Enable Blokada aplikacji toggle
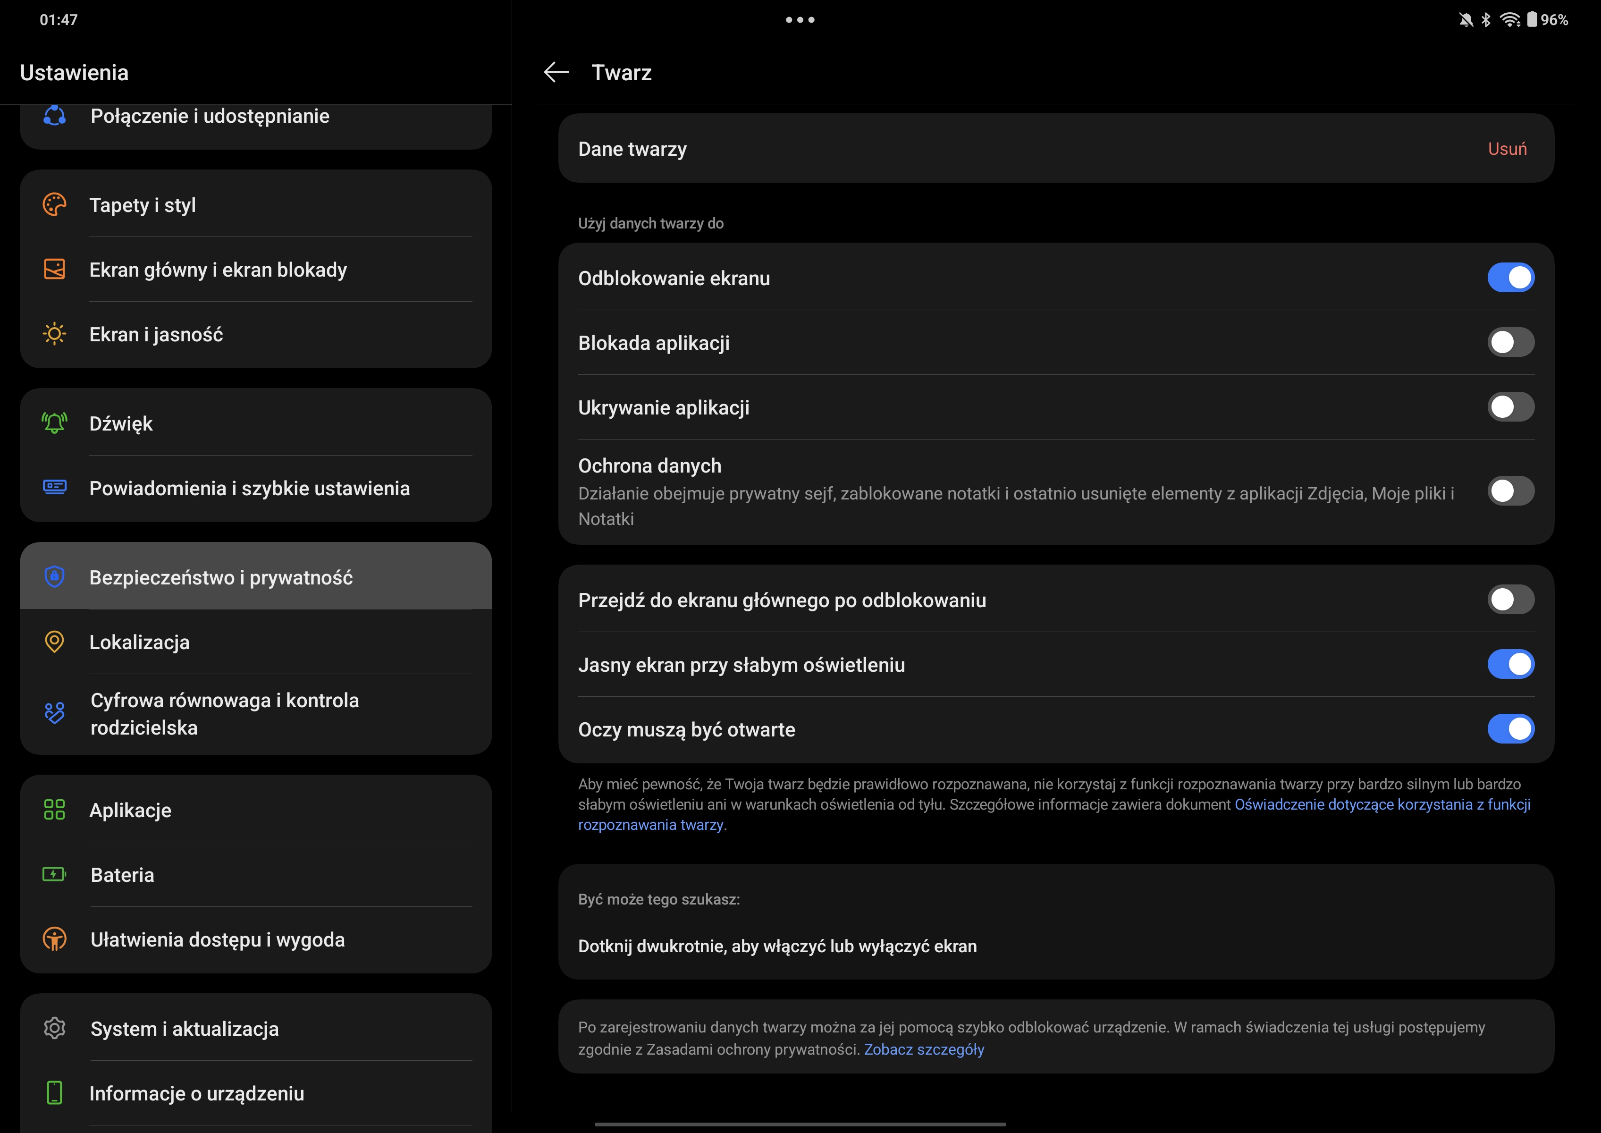The image size is (1601, 1133). pos(1510,343)
